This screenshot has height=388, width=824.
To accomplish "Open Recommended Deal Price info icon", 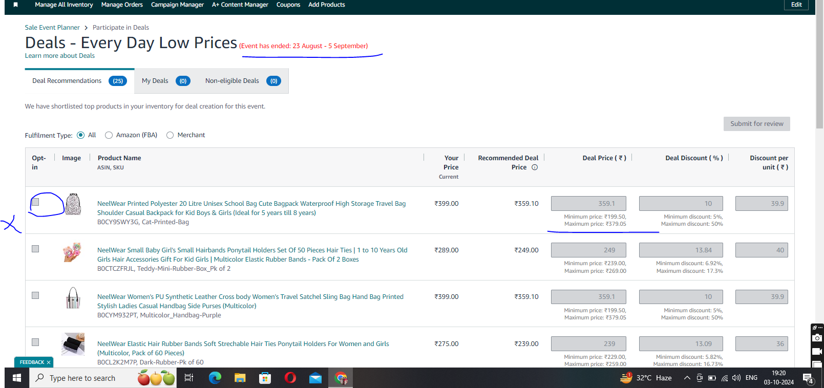I will point(535,167).
